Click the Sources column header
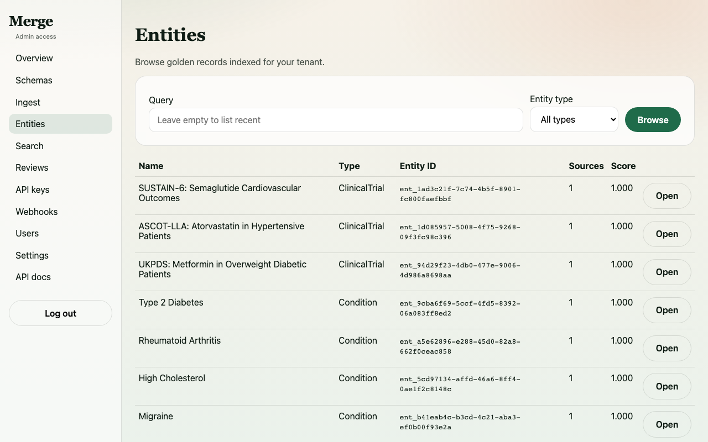 [x=586, y=166]
